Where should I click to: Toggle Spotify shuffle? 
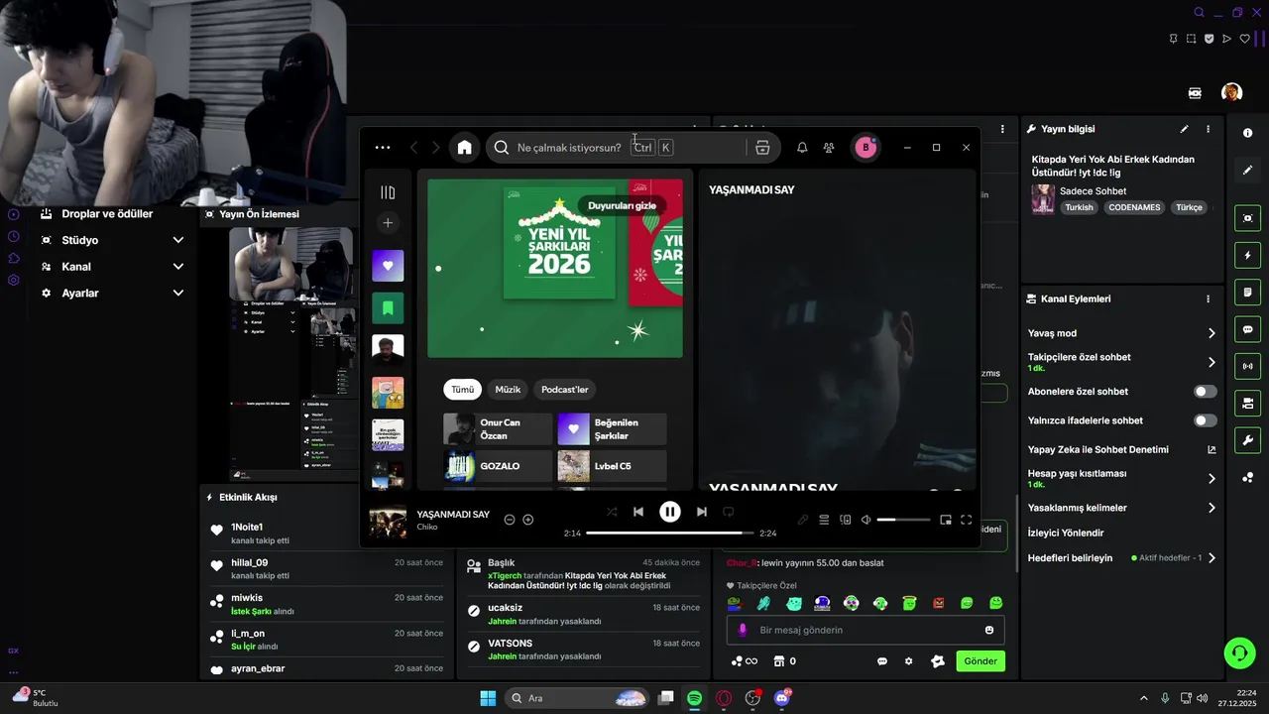click(611, 512)
